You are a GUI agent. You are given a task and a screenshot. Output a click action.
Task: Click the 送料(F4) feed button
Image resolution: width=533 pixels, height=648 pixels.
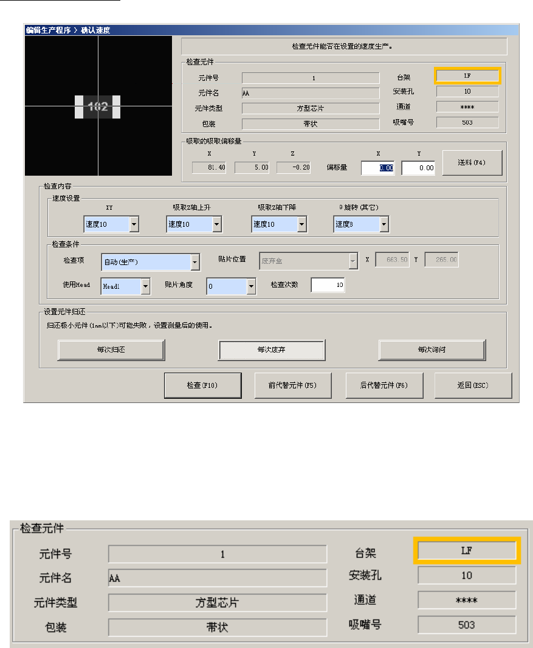pyautogui.click(x=472, y=162)
